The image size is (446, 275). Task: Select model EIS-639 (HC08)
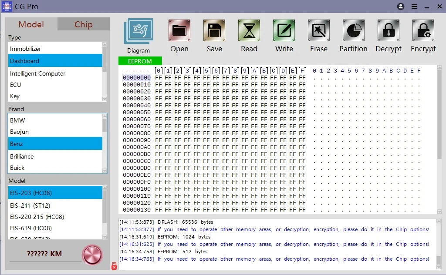(55, 228)
